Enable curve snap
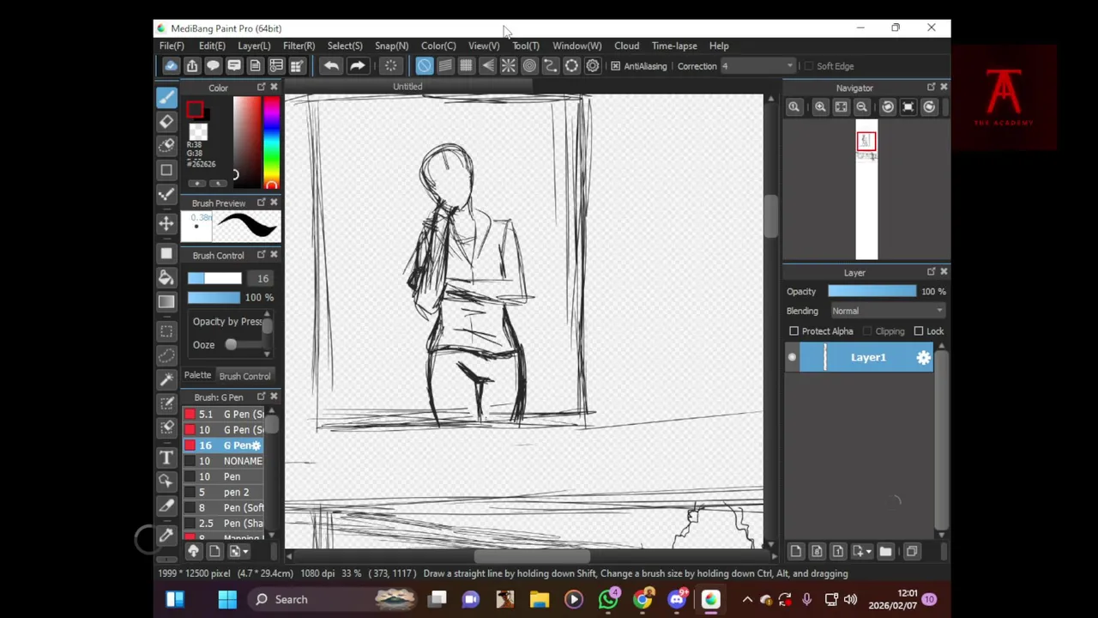The height and width of the screenshot is (618, 1098). point(550,66)
